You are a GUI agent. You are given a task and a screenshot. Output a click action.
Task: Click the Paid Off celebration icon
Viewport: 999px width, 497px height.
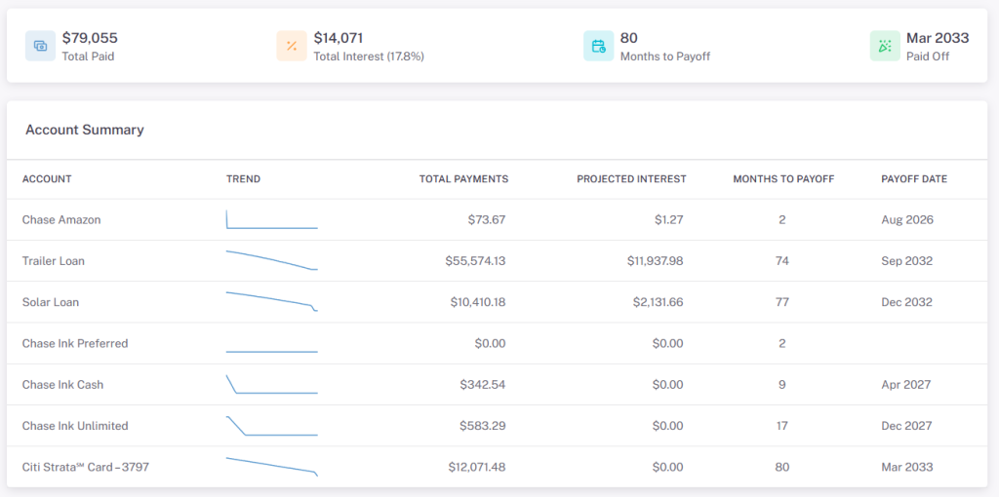click(885, 46)
